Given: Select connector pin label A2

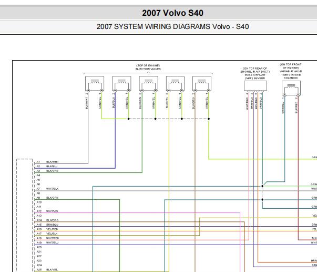Looking at the screenshot, I should click(x=38, y=166).
